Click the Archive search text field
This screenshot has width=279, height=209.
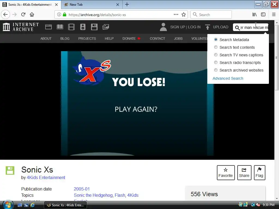point(254,27)
